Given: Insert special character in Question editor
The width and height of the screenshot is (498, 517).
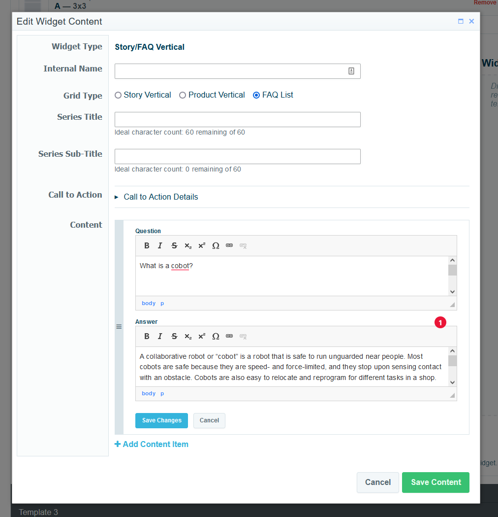Looking at the screenshot, I should point(216,245).
